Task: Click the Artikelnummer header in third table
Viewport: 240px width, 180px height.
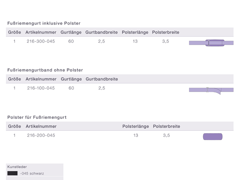Action: 41,126
